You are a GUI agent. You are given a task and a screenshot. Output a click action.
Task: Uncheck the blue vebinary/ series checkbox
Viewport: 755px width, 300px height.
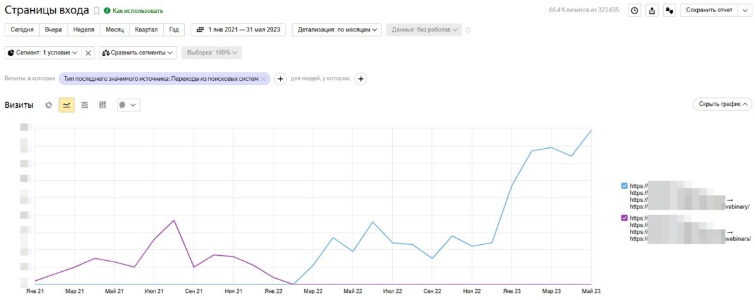pyautogui.click(x=624, y=186)
